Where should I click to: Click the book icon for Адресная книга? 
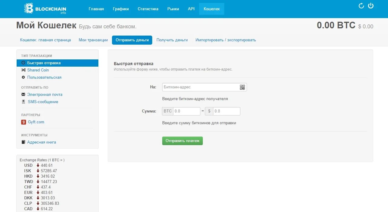click(23, 142)
